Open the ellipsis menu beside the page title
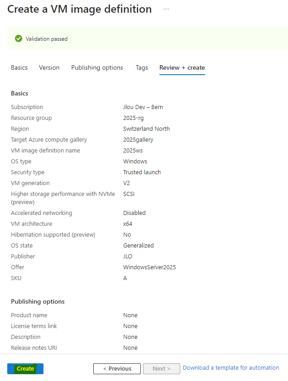Viewport: 288px width, 381px height. coord(166,9)
